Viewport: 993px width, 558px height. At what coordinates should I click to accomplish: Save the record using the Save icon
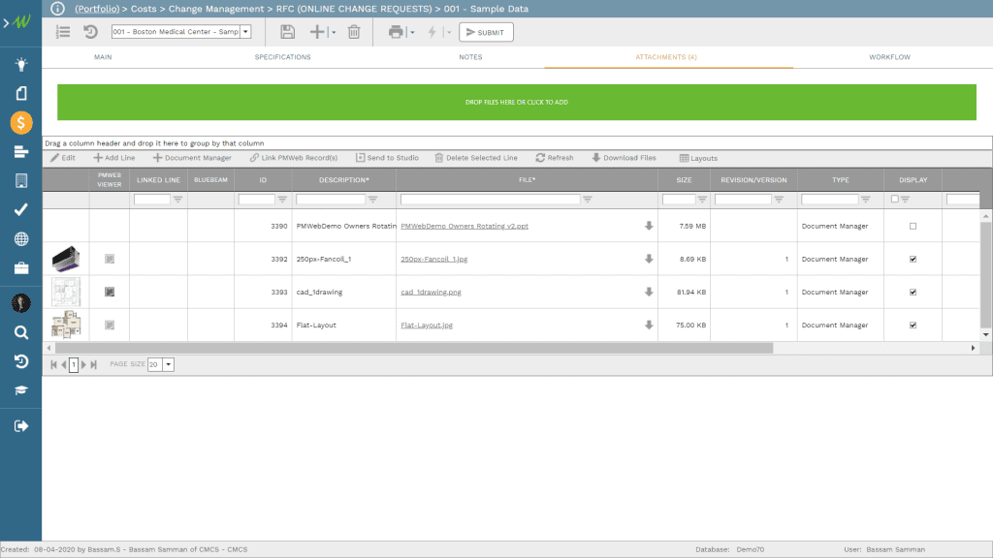point(288,31)
